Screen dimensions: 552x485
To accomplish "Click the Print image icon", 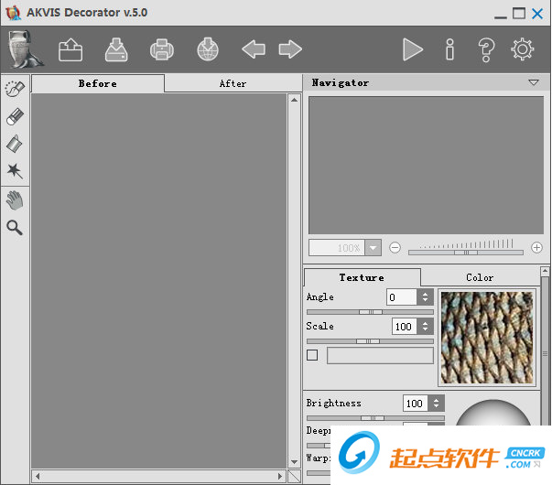I will tap(161, 49).
